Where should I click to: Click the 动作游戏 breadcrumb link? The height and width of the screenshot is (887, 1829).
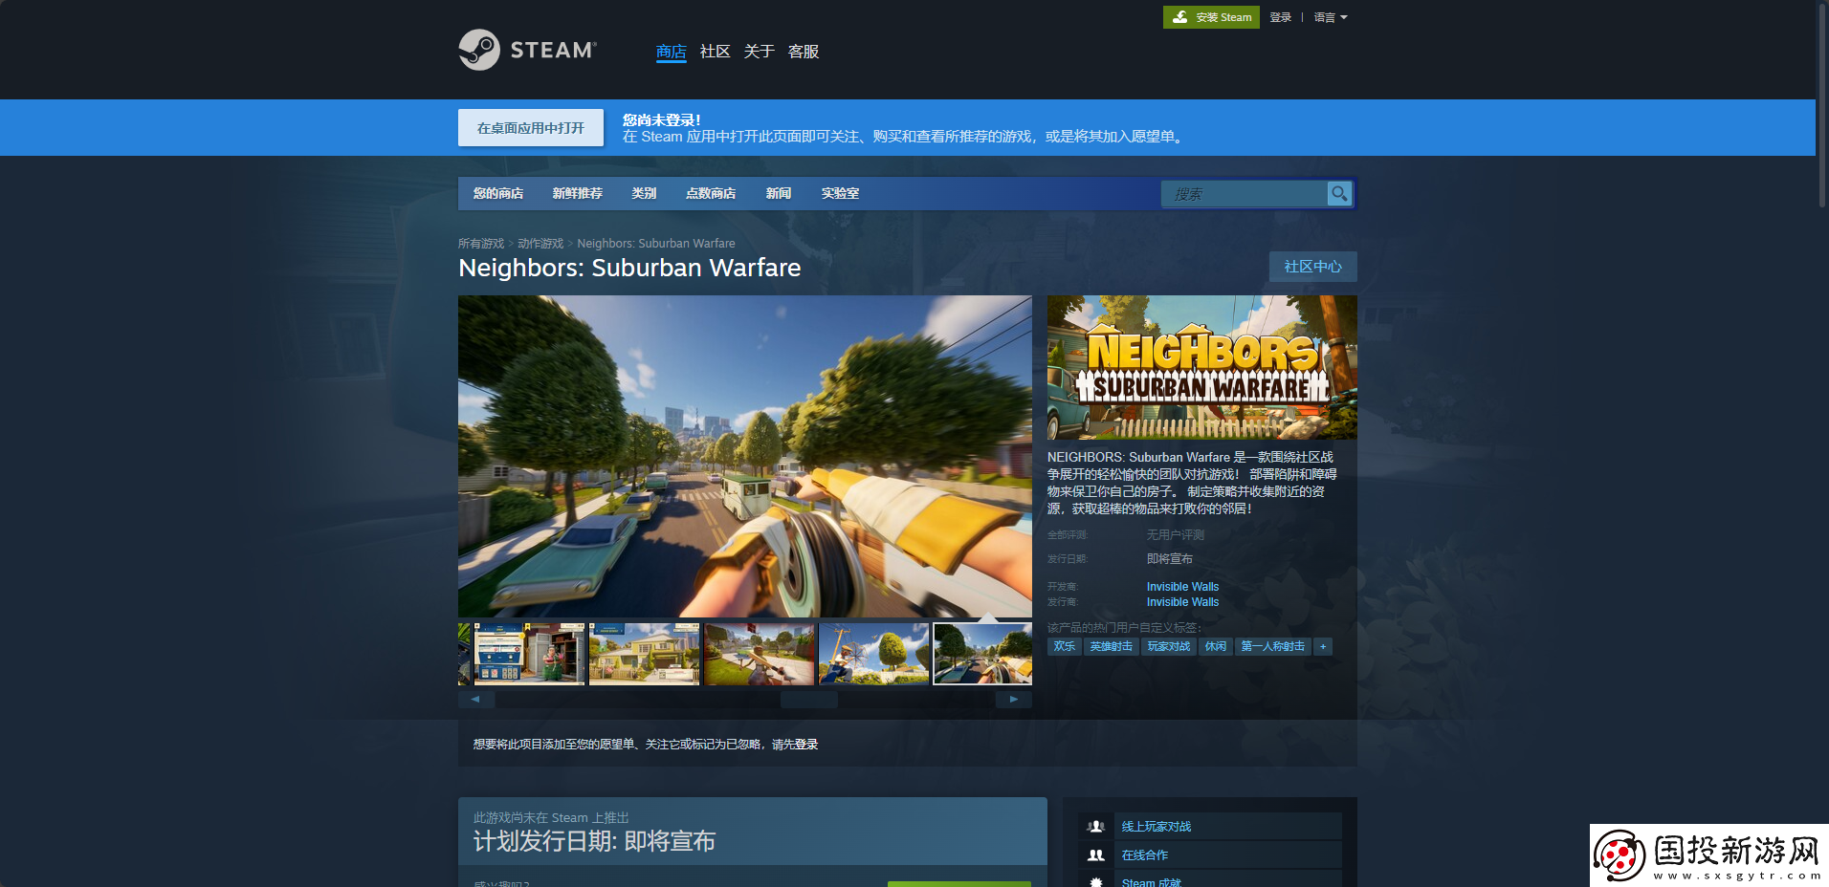[x=540, y=244]
